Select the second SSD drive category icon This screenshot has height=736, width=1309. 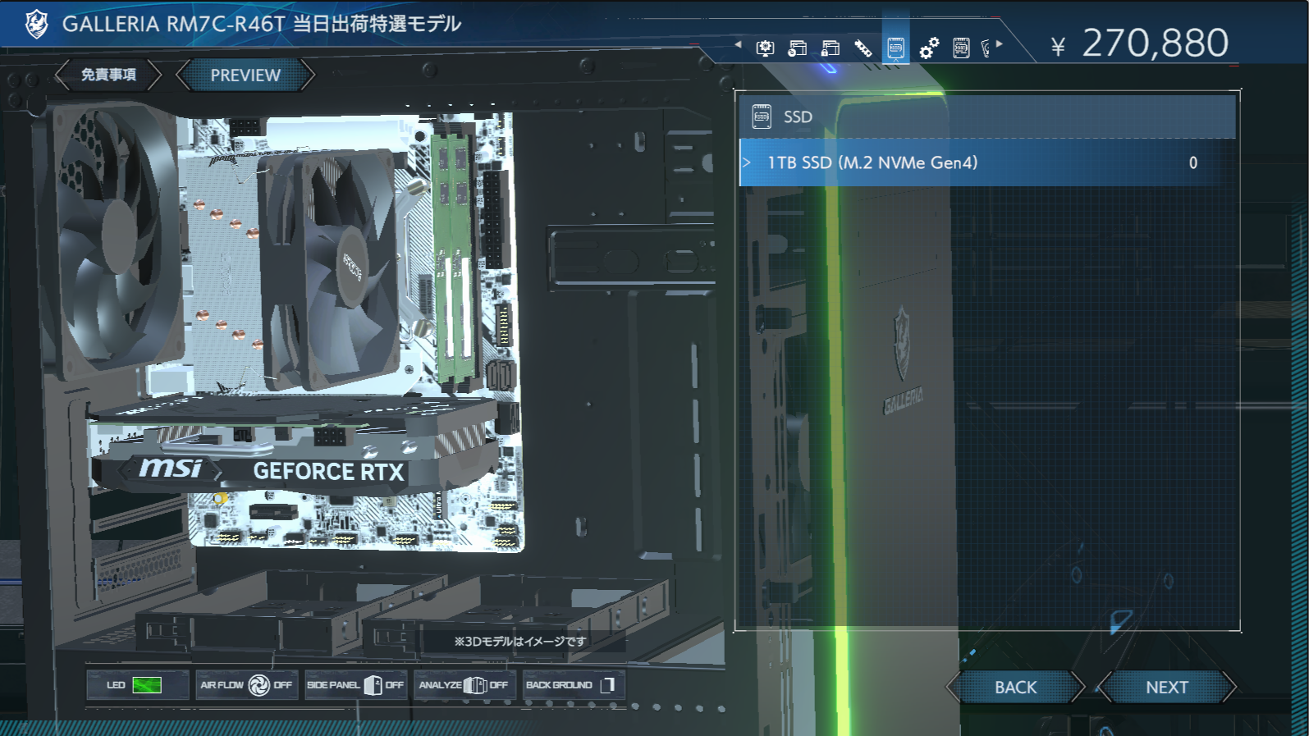tap(961, 48)
